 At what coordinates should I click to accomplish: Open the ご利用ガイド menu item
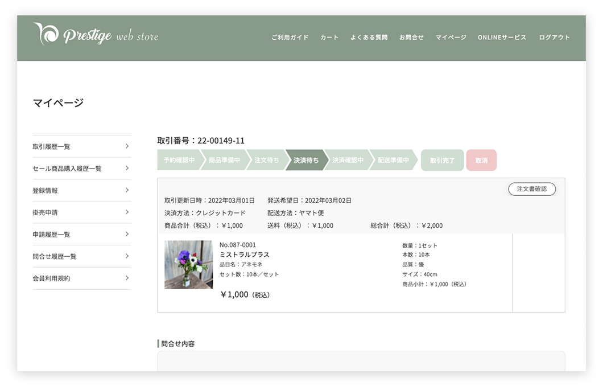290,38
